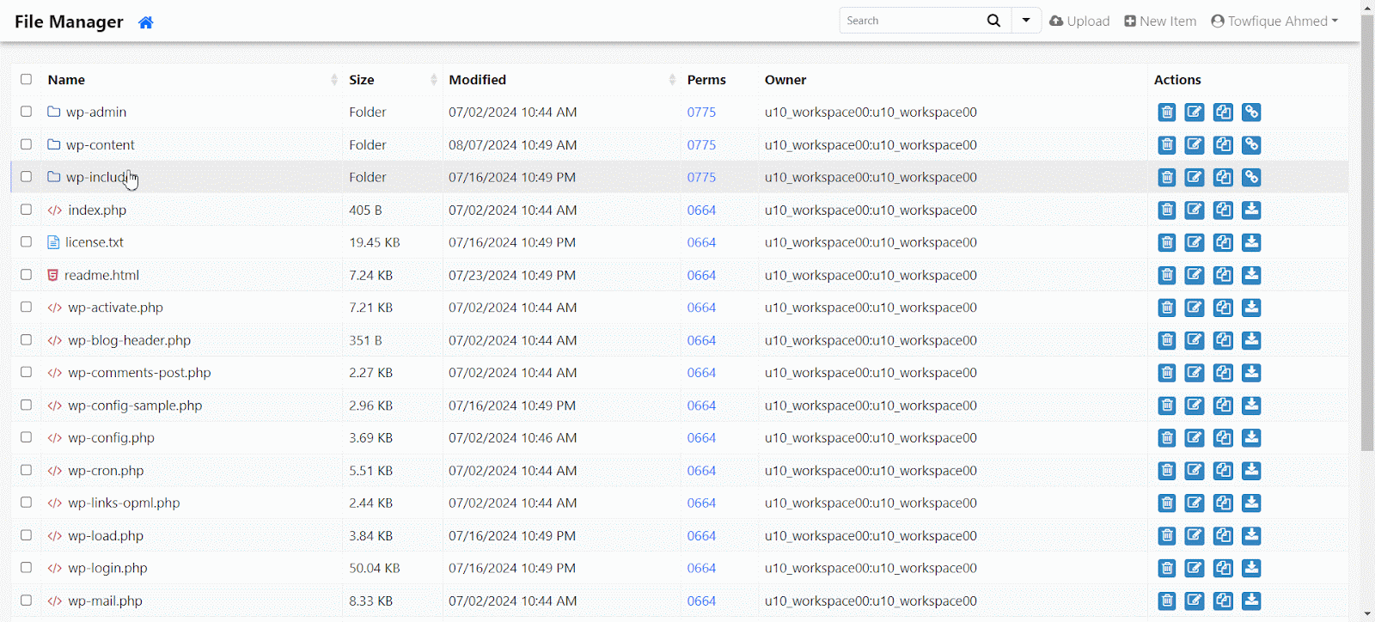Click the 50.04 KB size value
1375x622 pixels.
pyautogui.click(x=375, y=568)
